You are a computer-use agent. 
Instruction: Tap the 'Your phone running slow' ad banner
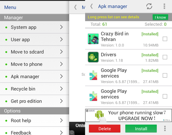point(129,115)
